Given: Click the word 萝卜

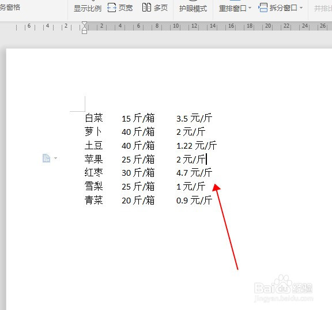Looking at the screenshot, I should [93, 131].
